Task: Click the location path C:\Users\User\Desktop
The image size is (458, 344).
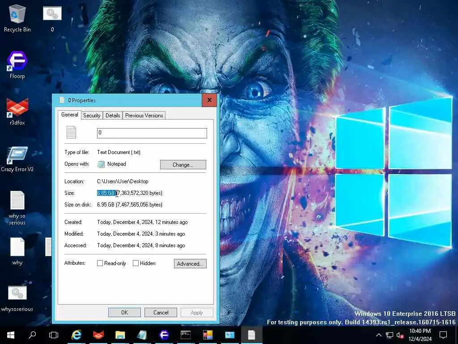Action: (123, 181)
